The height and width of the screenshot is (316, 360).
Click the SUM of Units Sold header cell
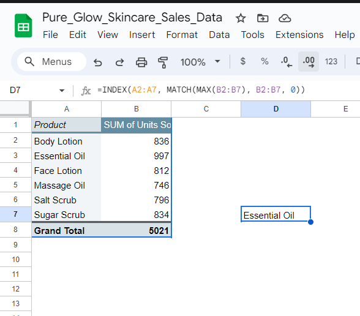tap(136, 125)
